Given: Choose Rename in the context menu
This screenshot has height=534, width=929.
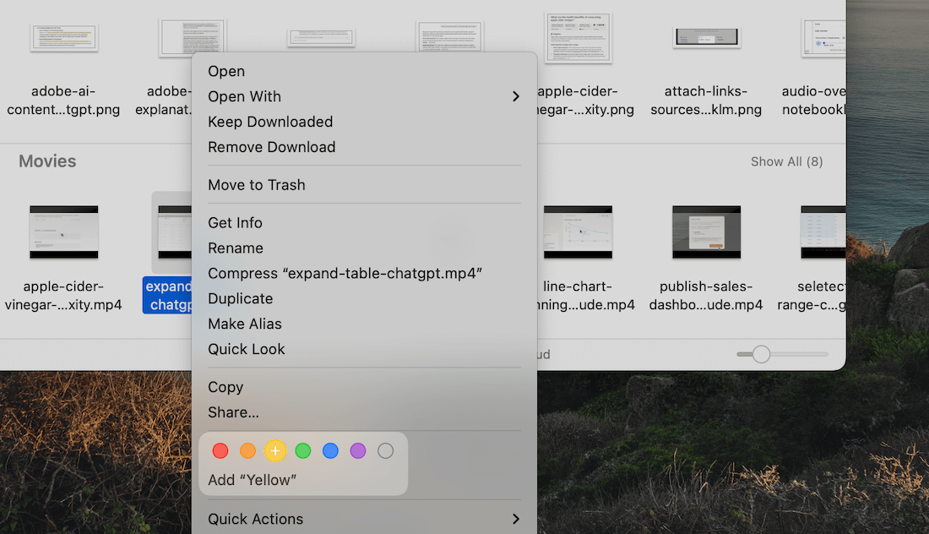Looking at the screenshot, I should (236, 248).
